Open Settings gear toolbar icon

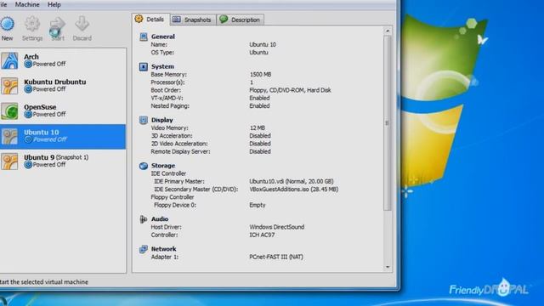(32, 24)
